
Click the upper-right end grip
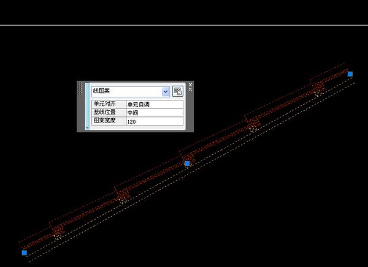[350, 74]
